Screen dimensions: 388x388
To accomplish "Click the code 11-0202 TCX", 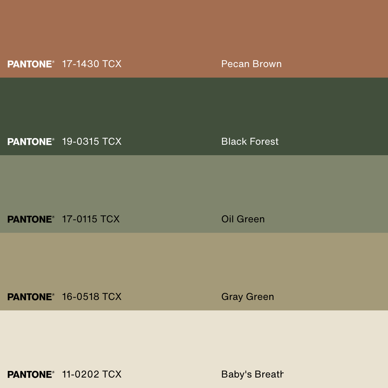I will click(92, 374).
